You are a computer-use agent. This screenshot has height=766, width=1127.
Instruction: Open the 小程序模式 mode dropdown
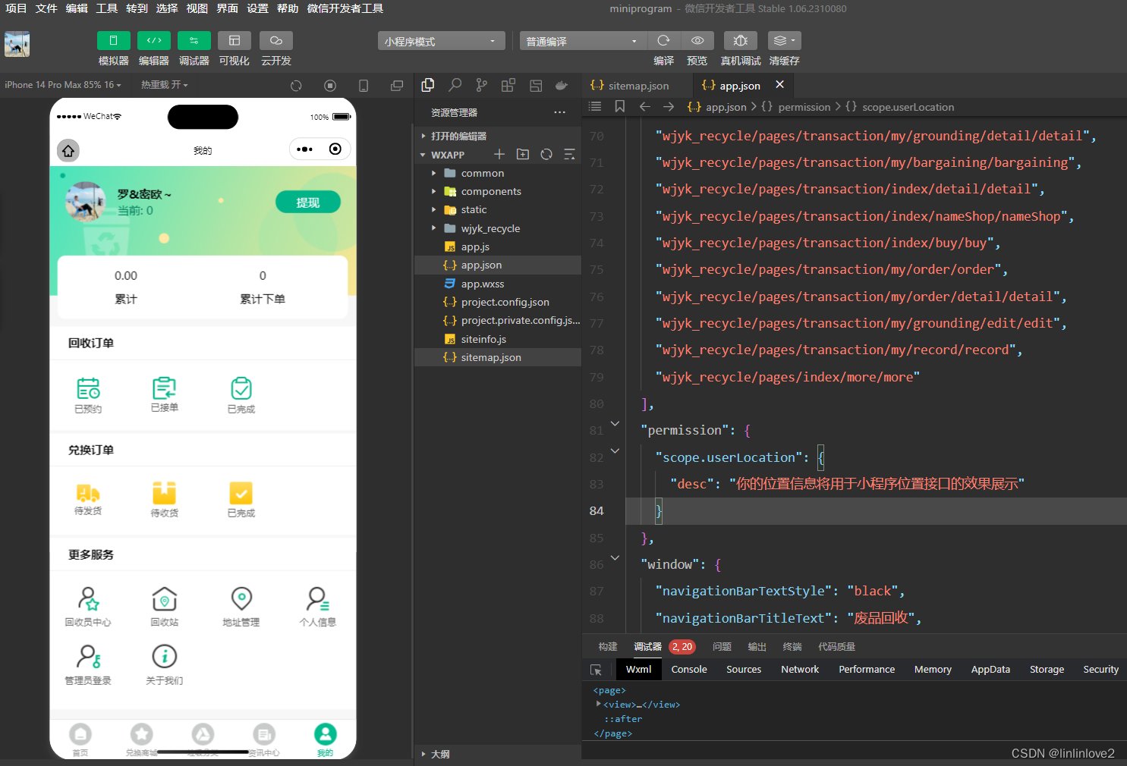click(441, 41)
